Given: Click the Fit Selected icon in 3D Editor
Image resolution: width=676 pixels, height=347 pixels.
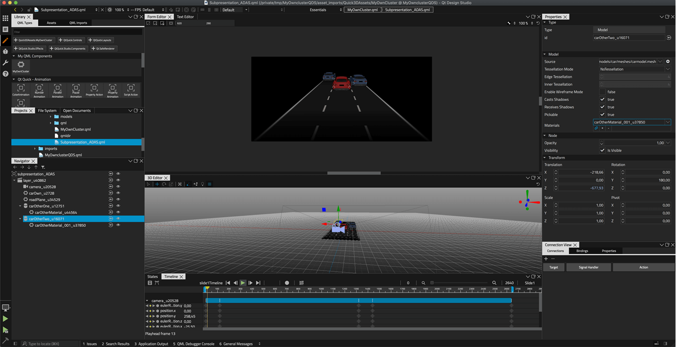Looking at the screenshot, I should 180,184.
